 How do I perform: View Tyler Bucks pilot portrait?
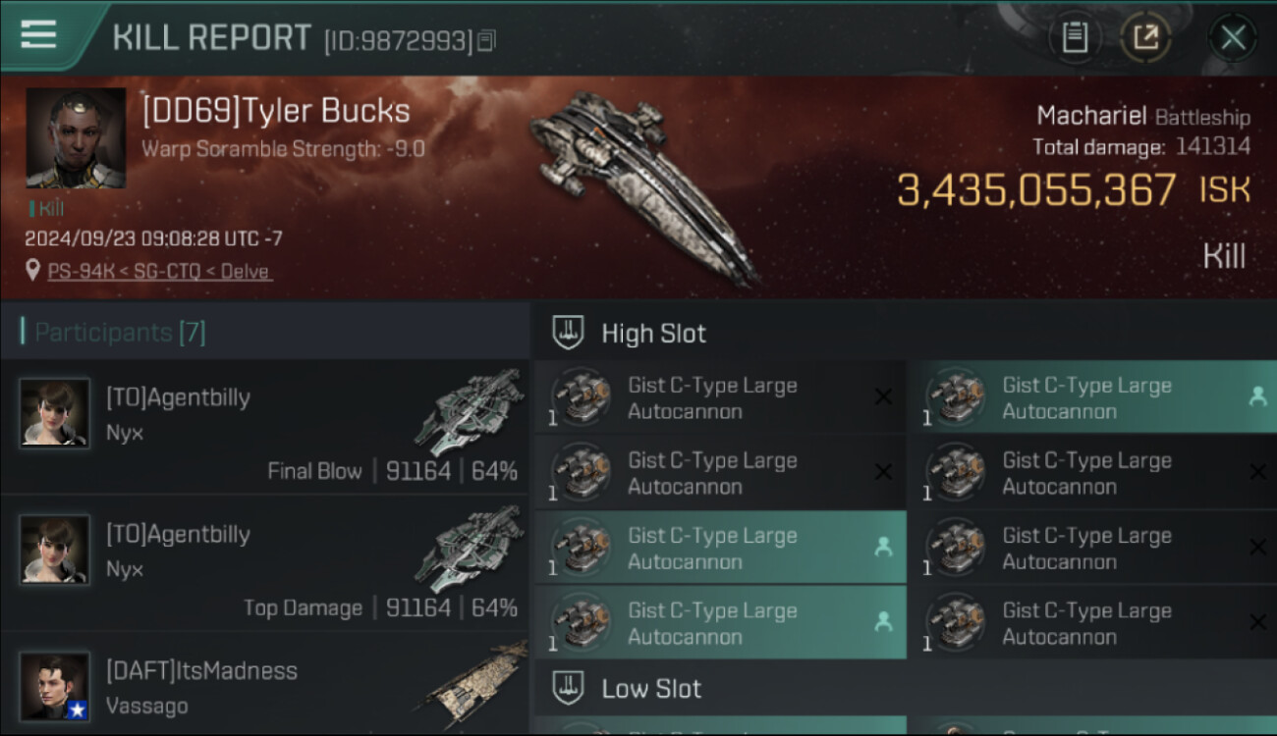pos(76,137)
